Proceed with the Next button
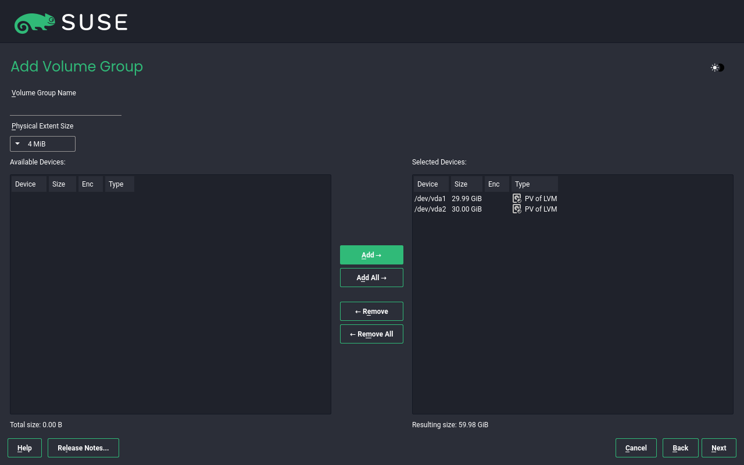 (718, 448)
